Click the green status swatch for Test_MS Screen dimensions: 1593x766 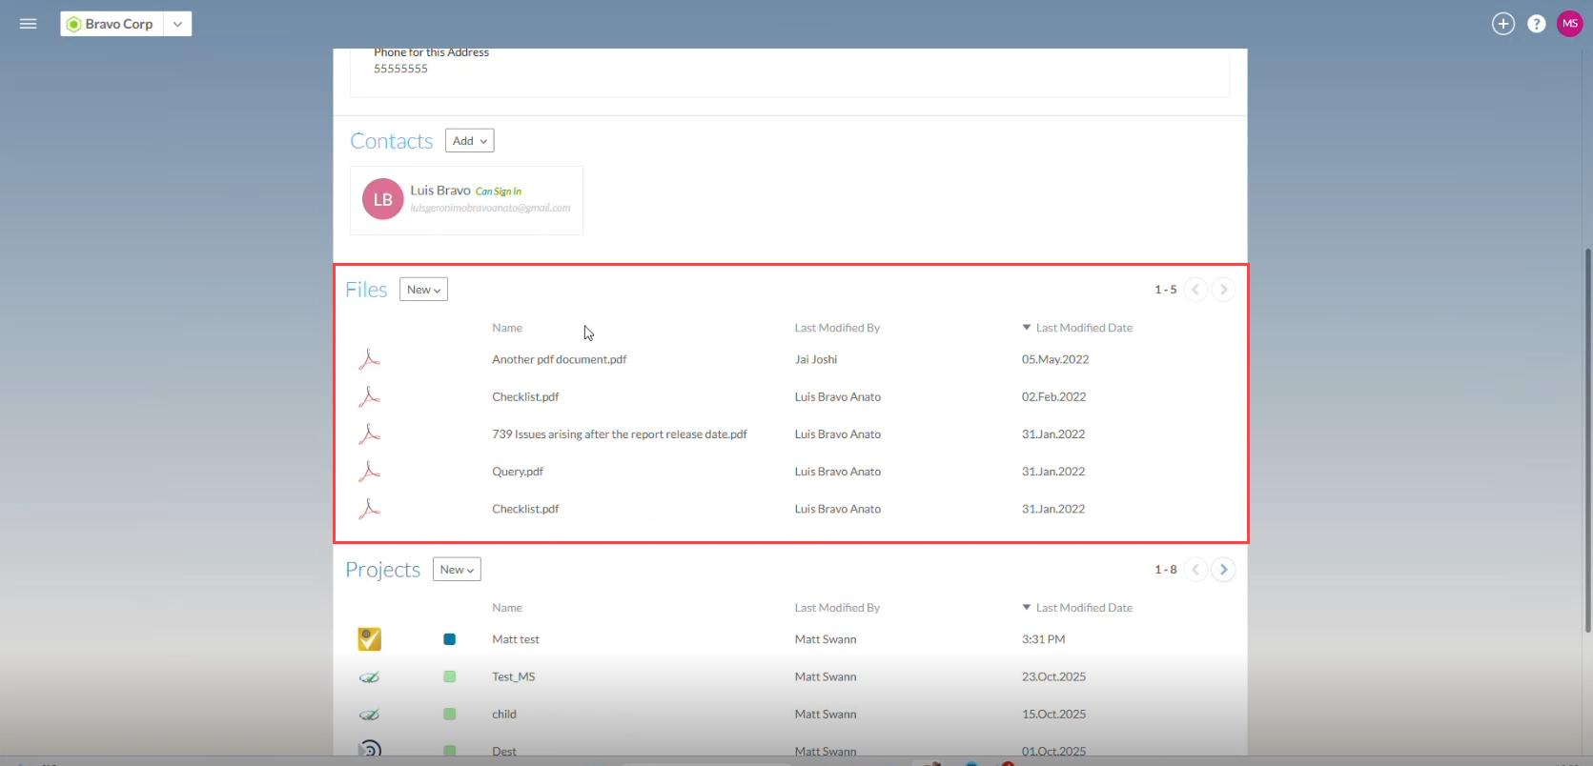click(450, 676)
